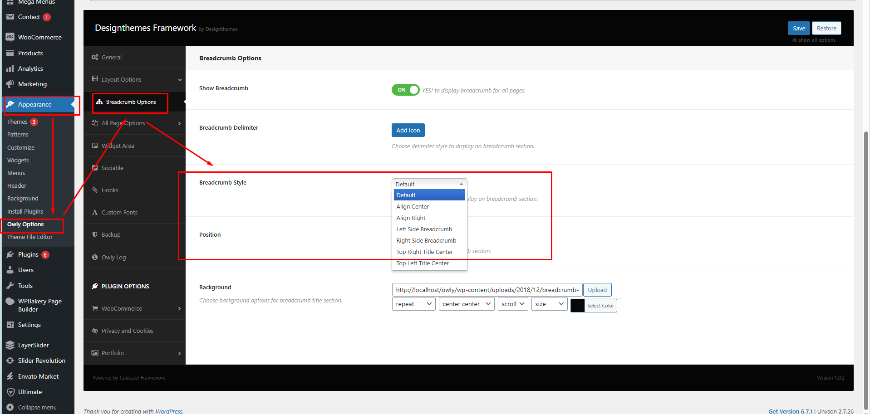Click the Portfolio image icon
Image resolution: width=870 pixels, height=414 pixels.
click(x=95, y=353)
